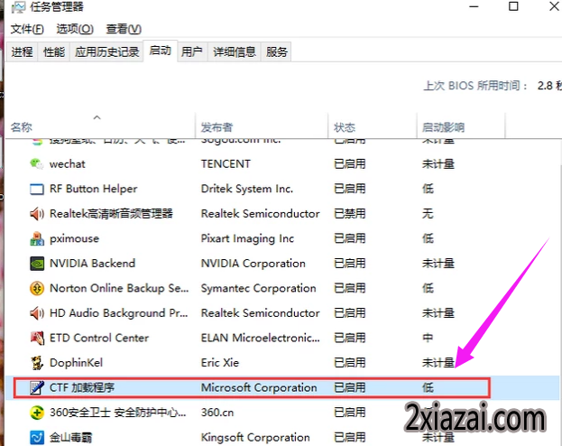Click the 金山毒霸 icon
This screenshot has width=562, height=446.
[x=37, y=437]
